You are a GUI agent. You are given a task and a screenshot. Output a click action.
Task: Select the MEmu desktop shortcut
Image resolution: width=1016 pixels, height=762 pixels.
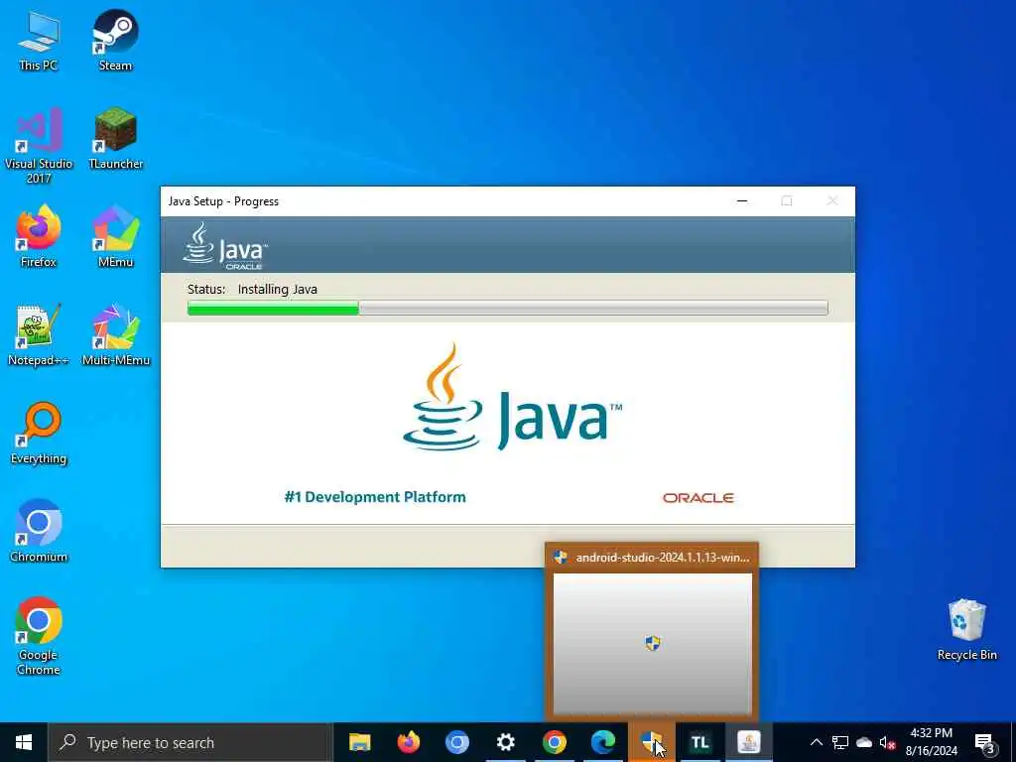click(x=115, y=236)
